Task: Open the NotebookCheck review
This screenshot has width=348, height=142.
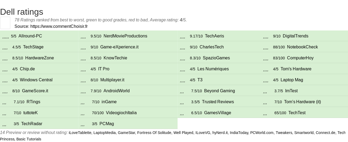Action: [302, 47]
